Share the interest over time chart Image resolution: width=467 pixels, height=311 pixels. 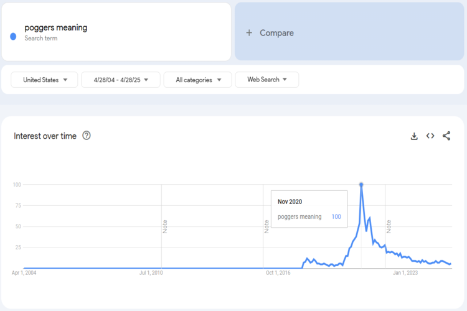point(446,136)
